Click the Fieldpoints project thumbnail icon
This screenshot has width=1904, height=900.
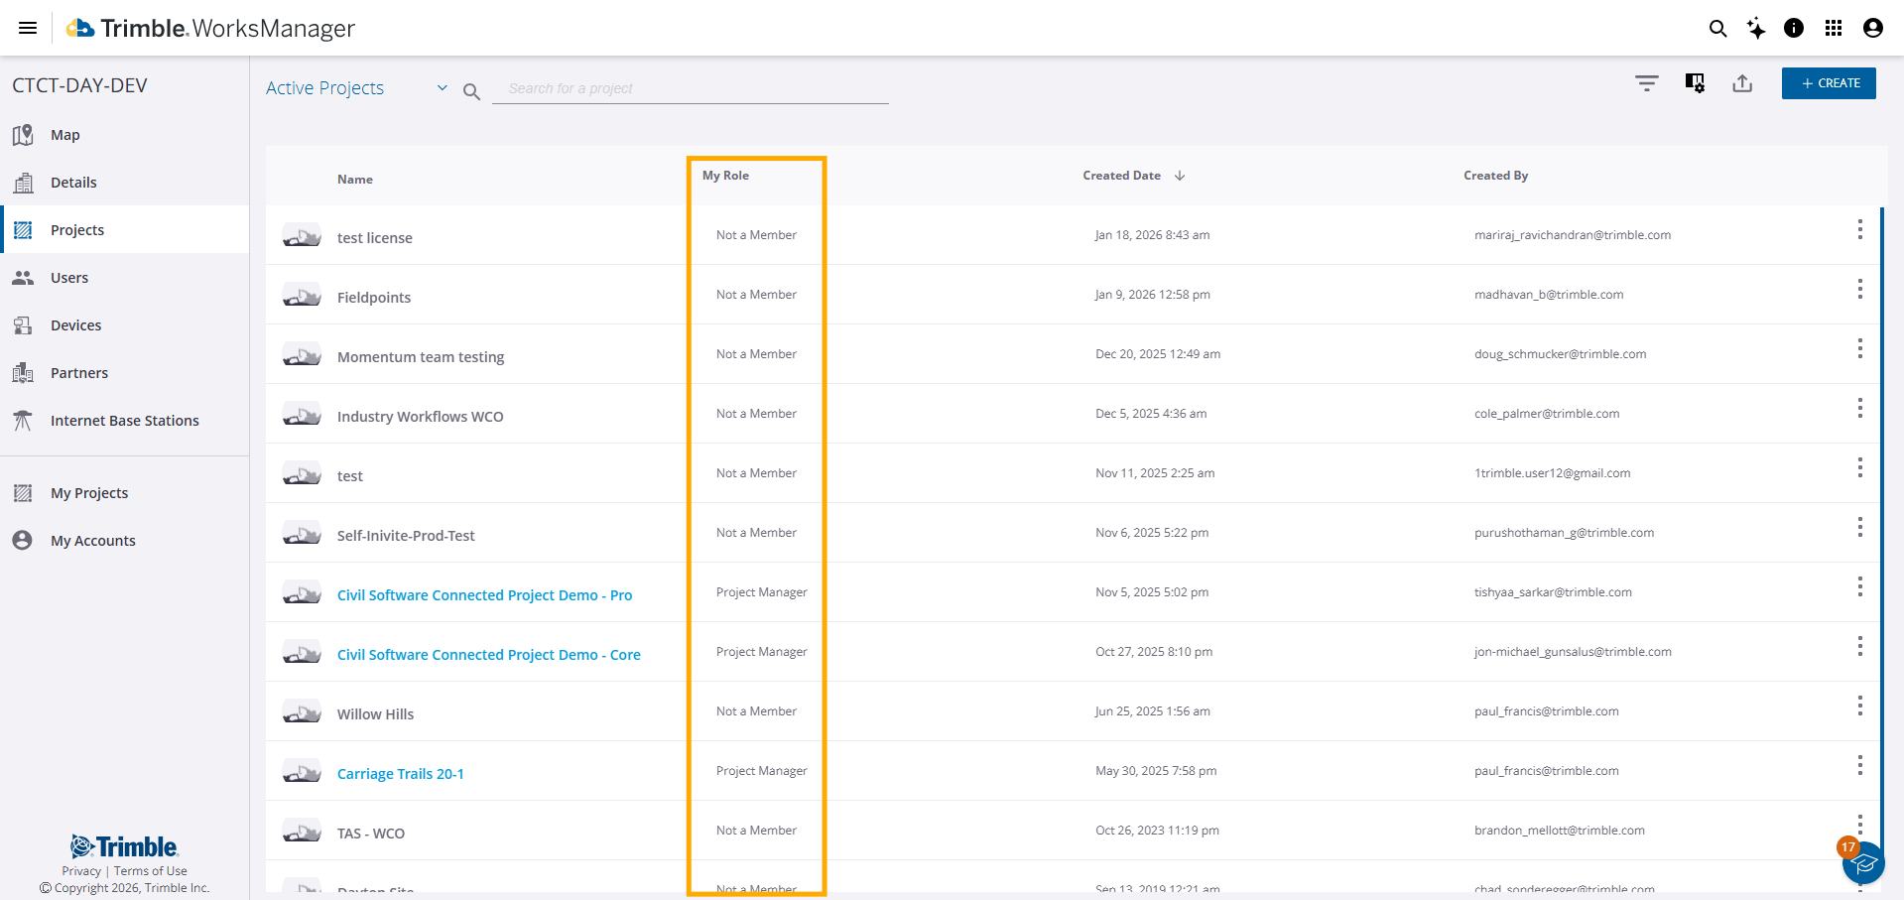(x=302, y=295)
